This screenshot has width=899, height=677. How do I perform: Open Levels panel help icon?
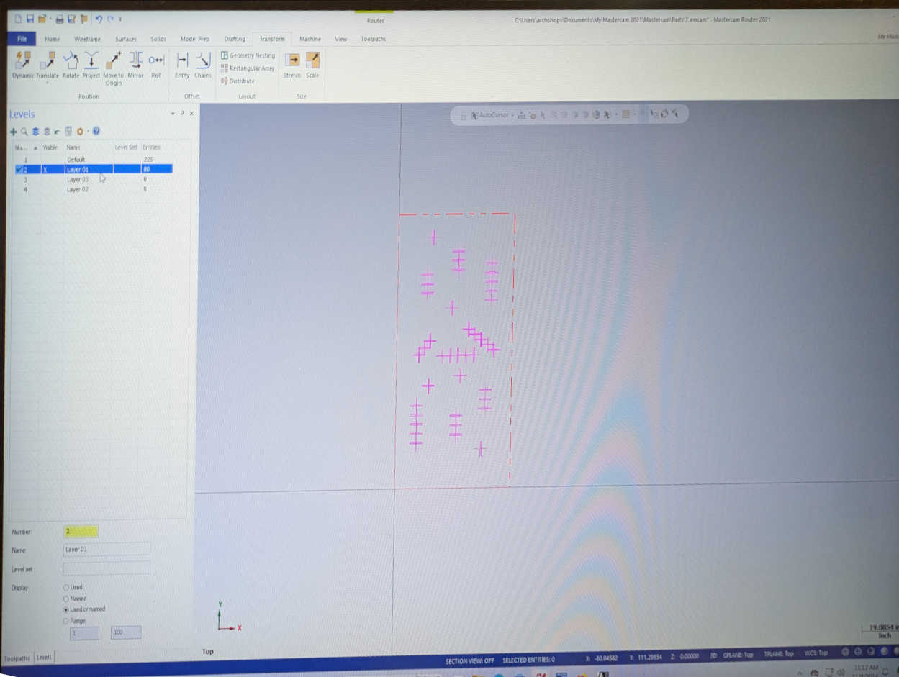tap(96, 132)
